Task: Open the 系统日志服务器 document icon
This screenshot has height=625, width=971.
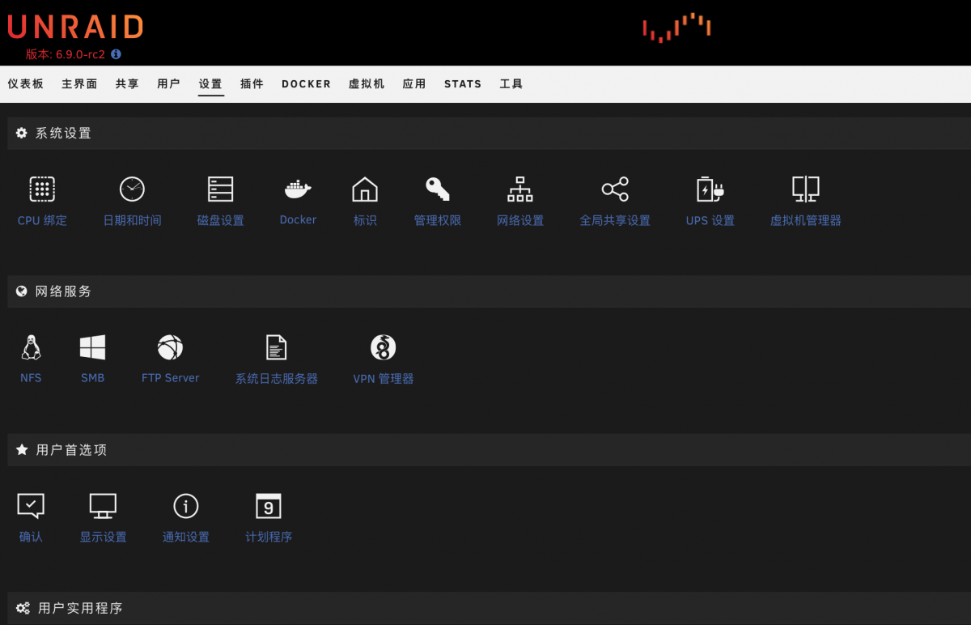Action: 277,347
